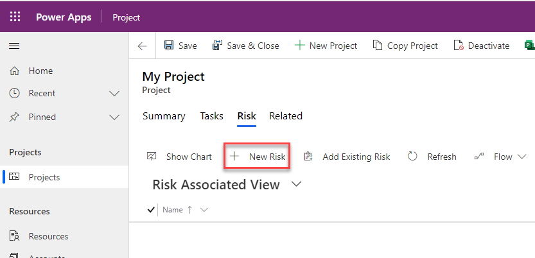
Task: Click the Save floppy disk icon
Action: pos(169,46)
